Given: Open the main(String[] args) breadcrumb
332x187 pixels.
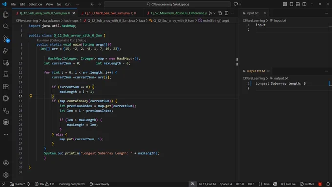Looking at the screenshot, I should pos(214,21).
